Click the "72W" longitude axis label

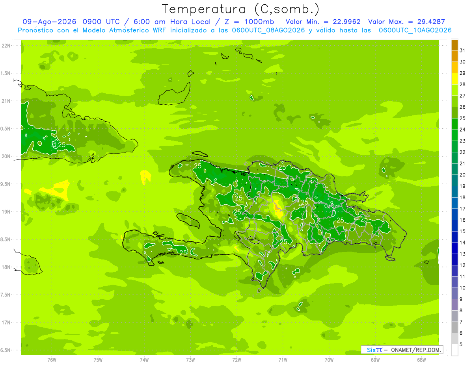(236, 360)
